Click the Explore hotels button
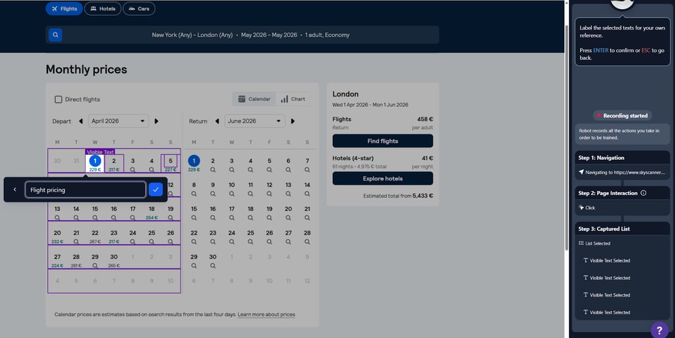Image resolution: width=675 pixels, height=338 pixels. click(383, 179)
